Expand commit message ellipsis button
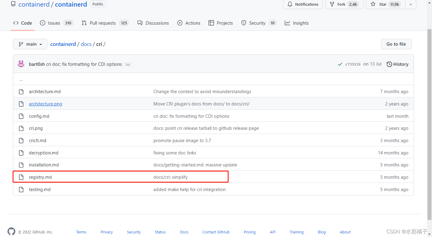 coord(128,64)
